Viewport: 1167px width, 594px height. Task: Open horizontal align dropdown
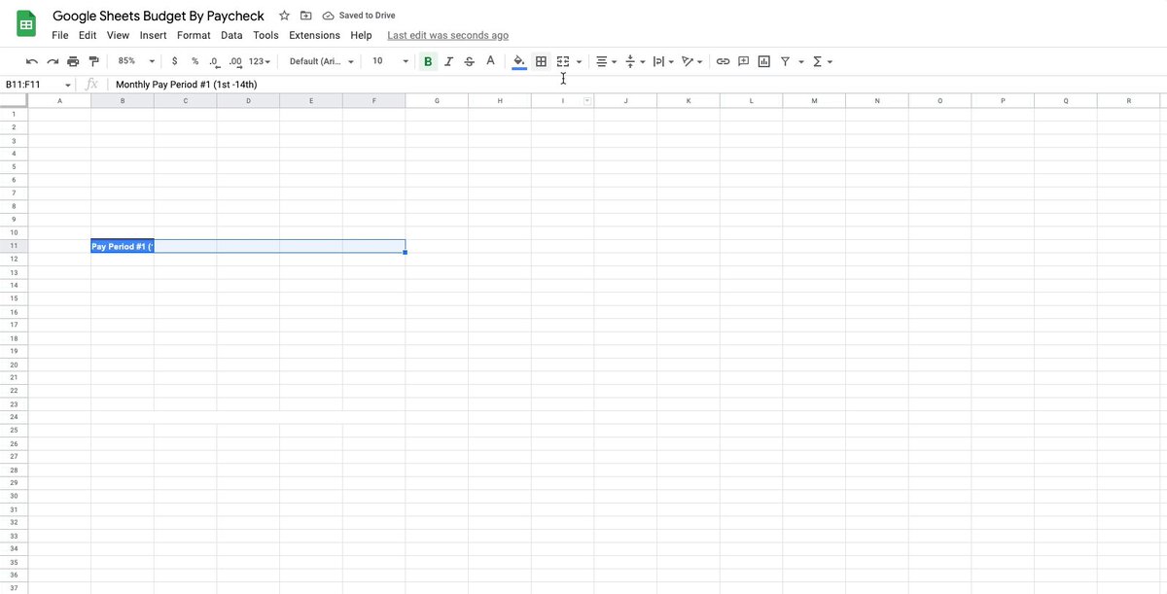coord(606,61)
